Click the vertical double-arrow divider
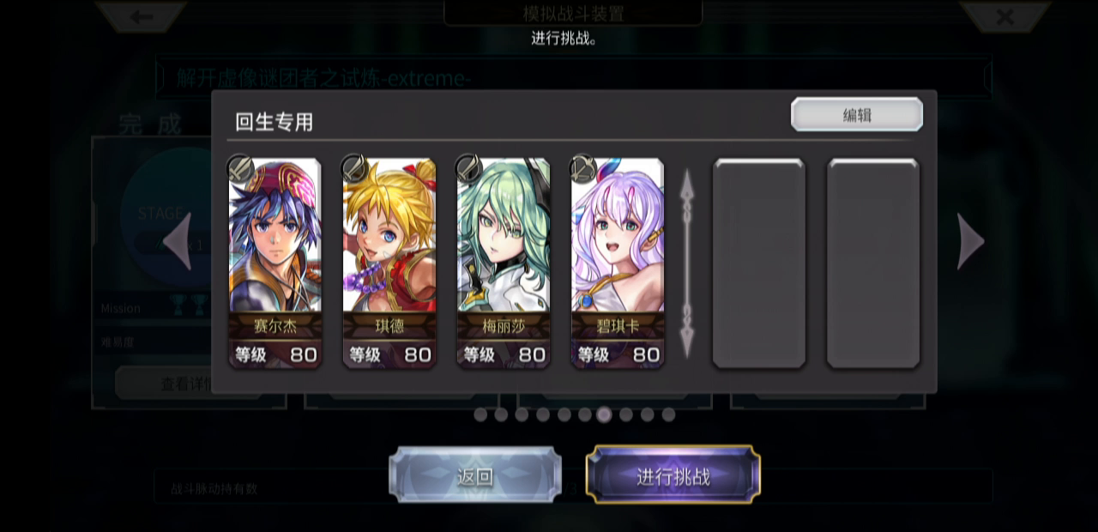The image size is (1098, 532). 687,263
